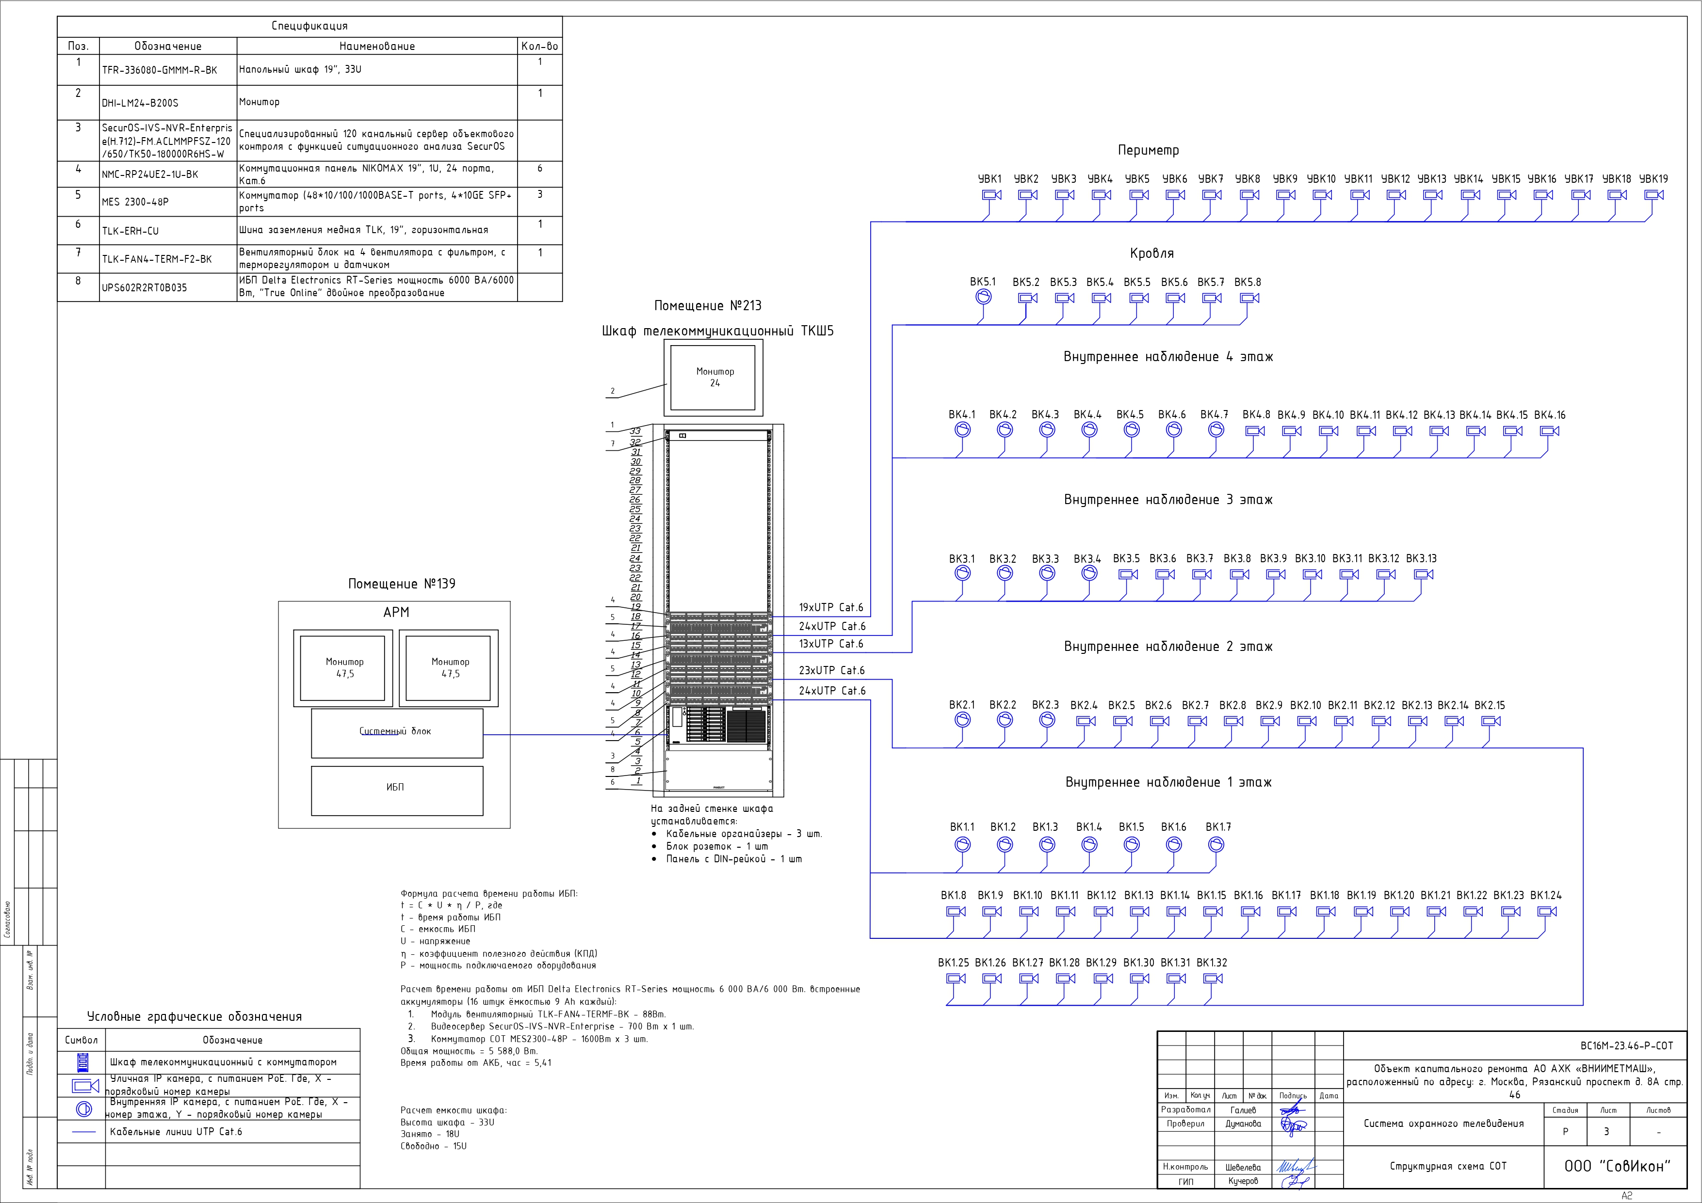
Task: Click the dome camera symbol under ВК4.1
Action: pos(962,429)
